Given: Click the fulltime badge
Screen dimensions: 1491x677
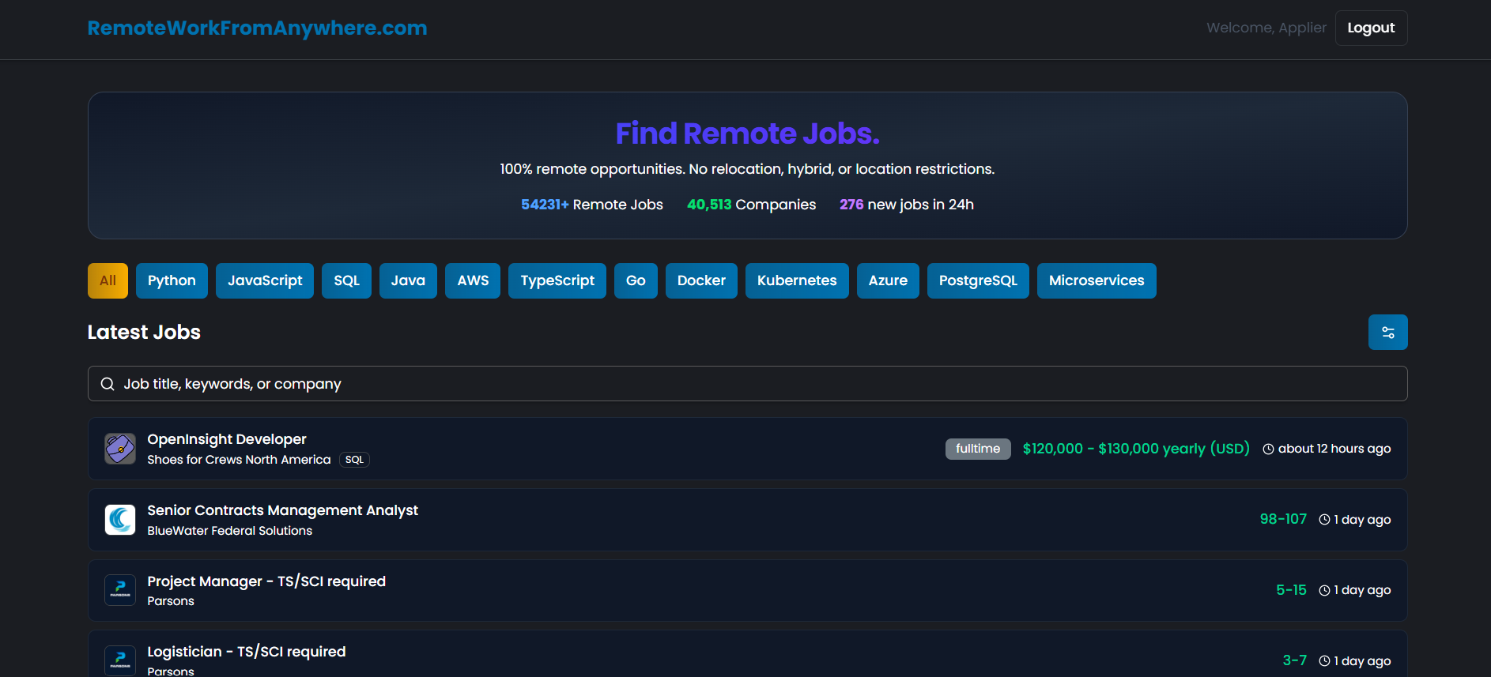Looking at the screenshot, I should (978, 449).
